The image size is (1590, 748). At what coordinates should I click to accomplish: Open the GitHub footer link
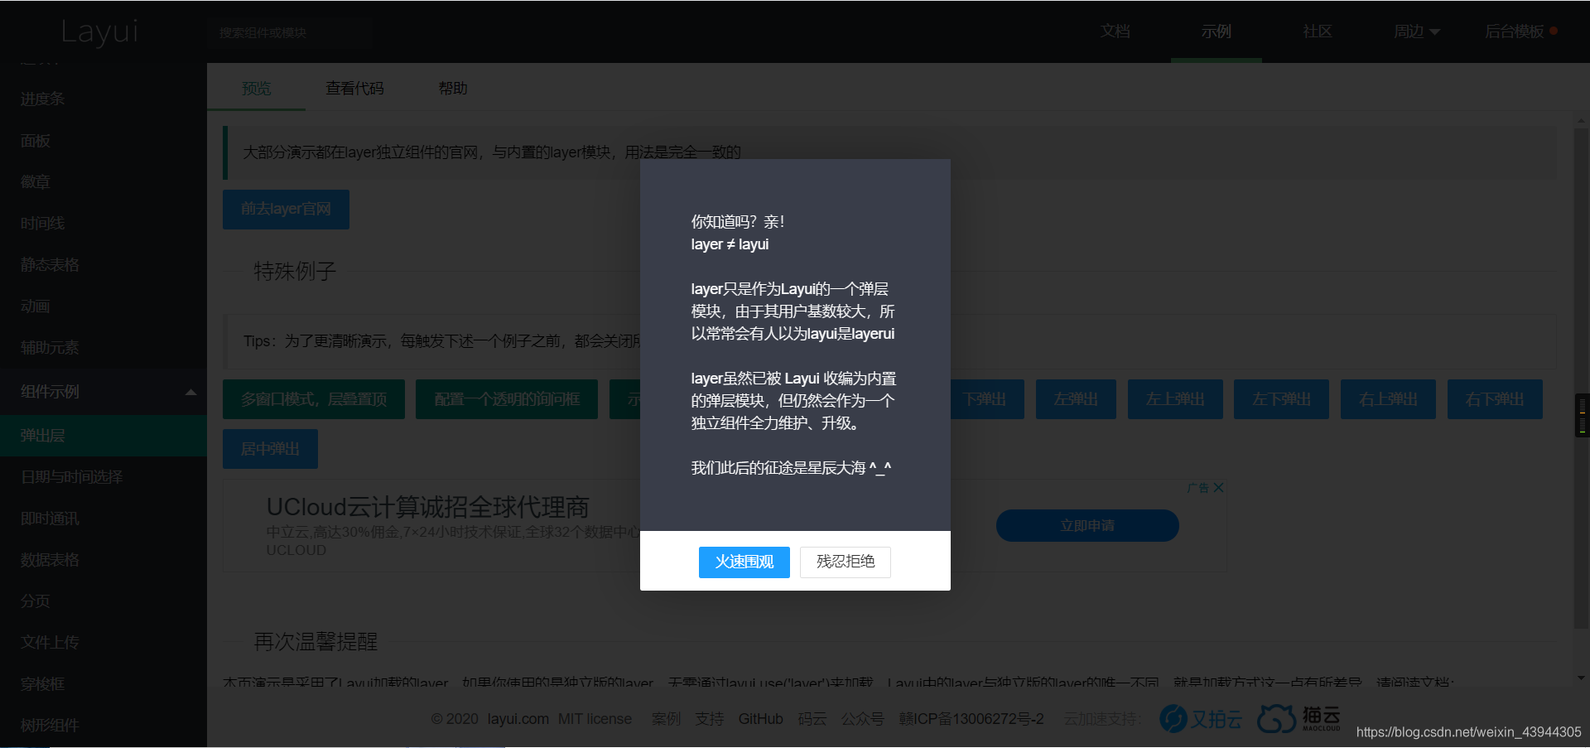[760, 718]
